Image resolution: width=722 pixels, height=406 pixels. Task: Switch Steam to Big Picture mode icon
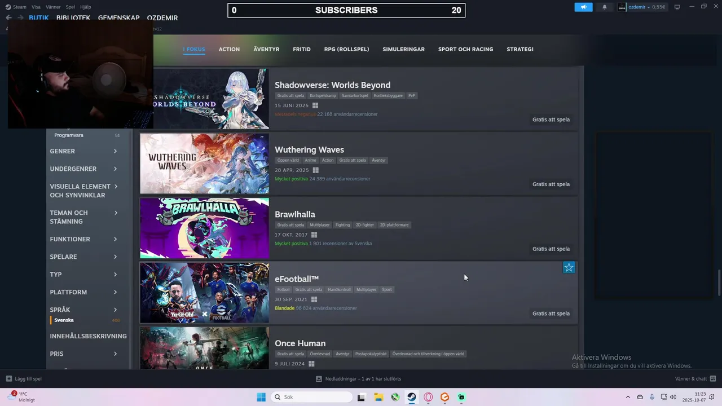click(677, 7)
